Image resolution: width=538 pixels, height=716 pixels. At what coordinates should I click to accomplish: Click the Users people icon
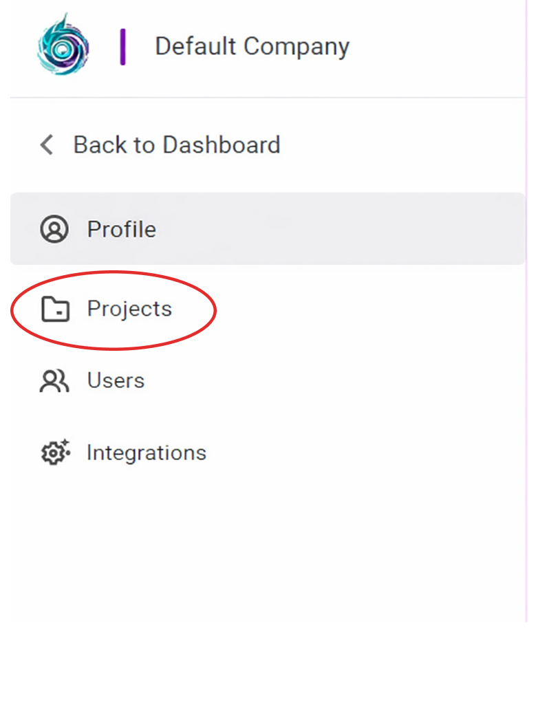pyautogui.click(x=54, y=381)
